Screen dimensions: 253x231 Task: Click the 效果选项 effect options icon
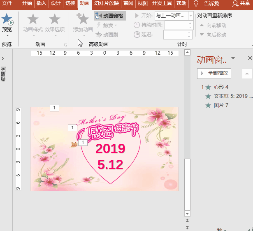click(55, 19)
